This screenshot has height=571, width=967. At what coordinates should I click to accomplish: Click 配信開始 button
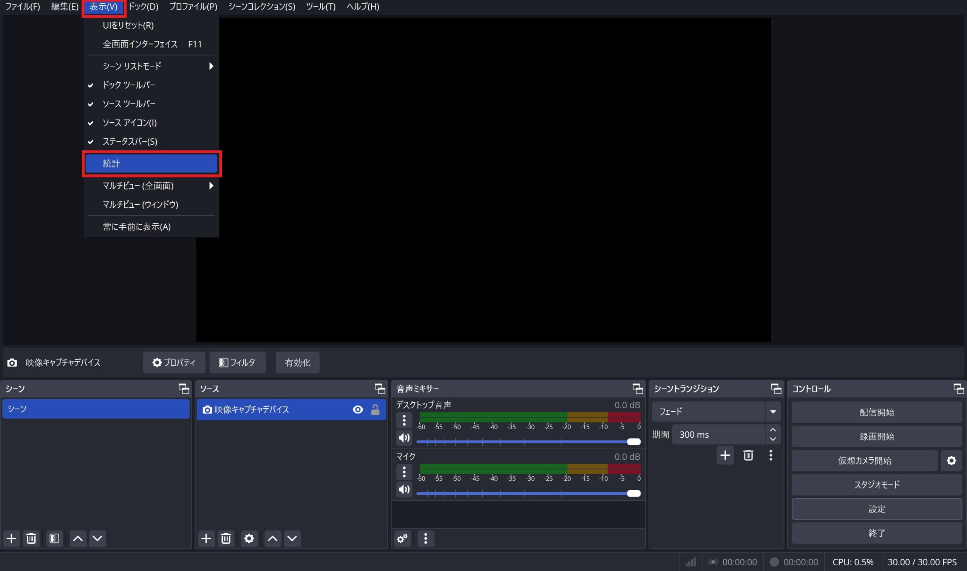pyautogui.click(x=877, y=412)
